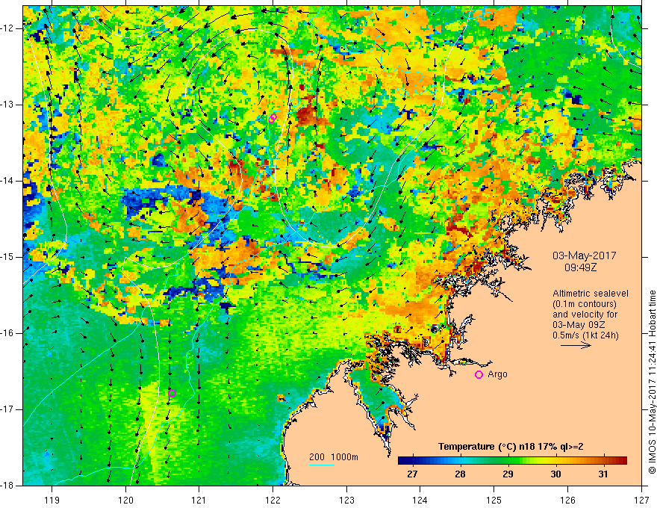Select the '03-May-2017' date text
657x508 pixels.
click(x=584, y=255)
